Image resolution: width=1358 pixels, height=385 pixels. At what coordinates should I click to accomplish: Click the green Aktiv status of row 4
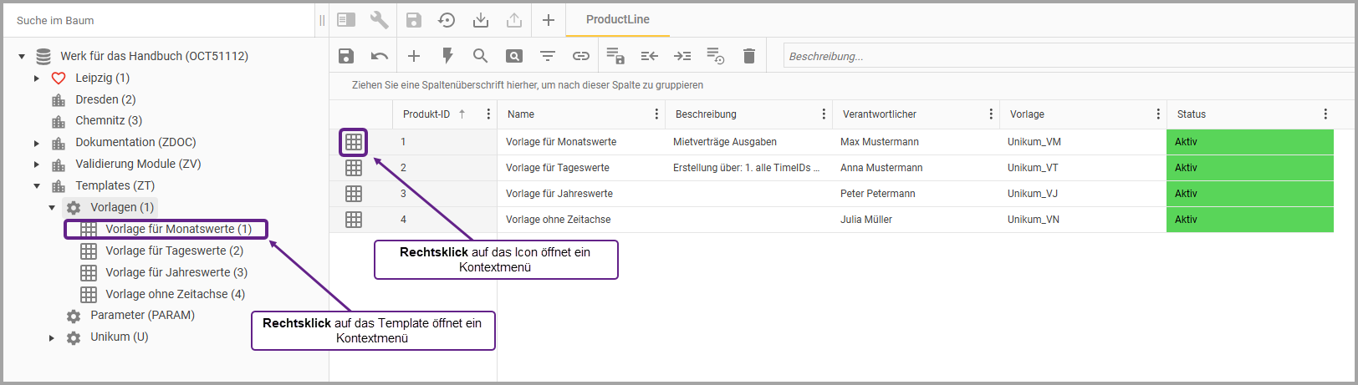click(1249, 220)
